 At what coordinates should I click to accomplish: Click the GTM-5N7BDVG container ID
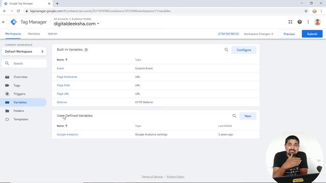(229, 34)
